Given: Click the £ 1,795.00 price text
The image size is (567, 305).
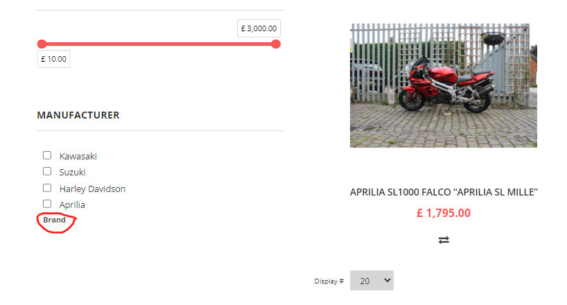Looking at the screenshot, I should pyautogui.click(x=444, y=213).
